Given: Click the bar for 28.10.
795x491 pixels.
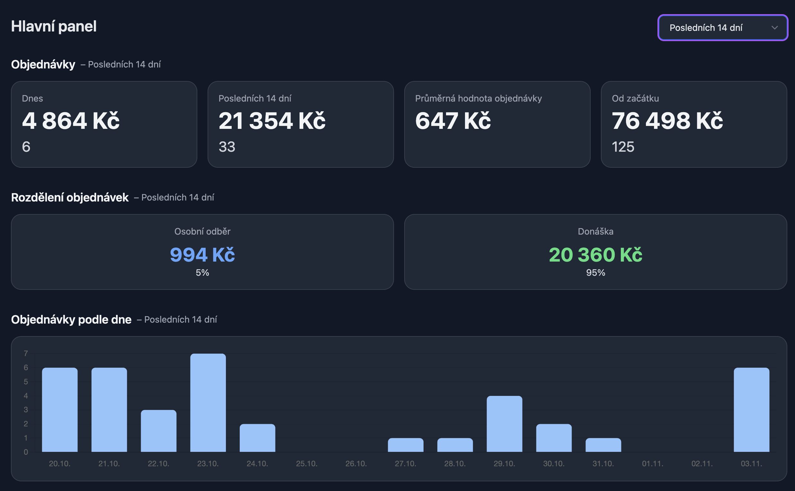Looking at the screenshot, I should pos(455,445).
